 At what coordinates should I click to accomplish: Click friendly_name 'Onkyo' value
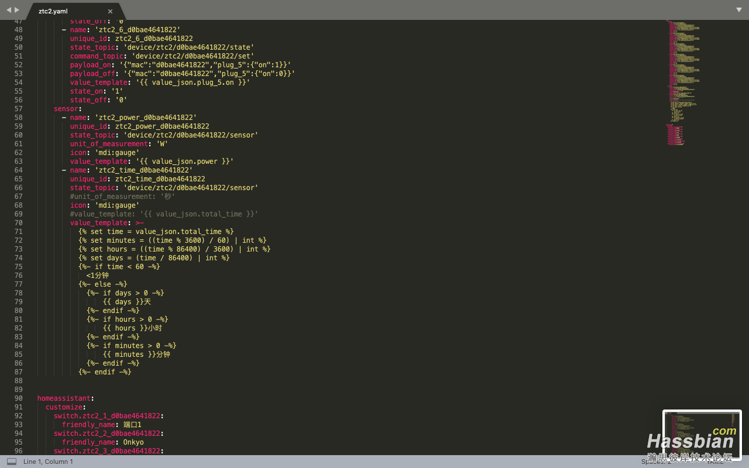pyautogui.click(x=133, y=442)
